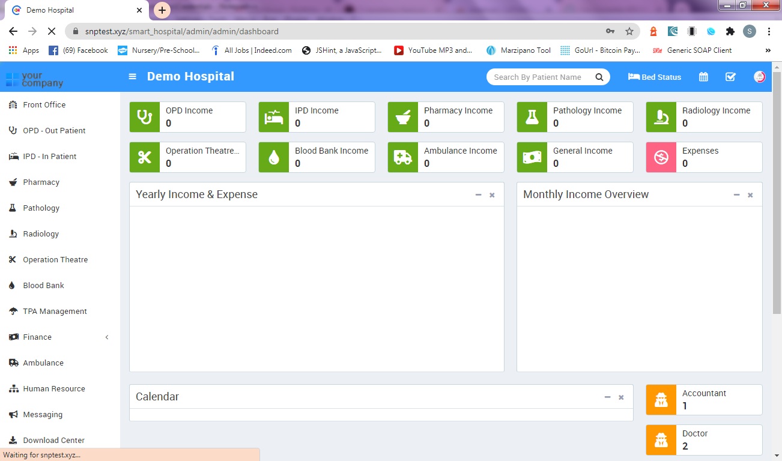The width and height of the screenshot is (782, 461).
Task: Click the Search By Patient Name field
Action: [x=538, y=77]
